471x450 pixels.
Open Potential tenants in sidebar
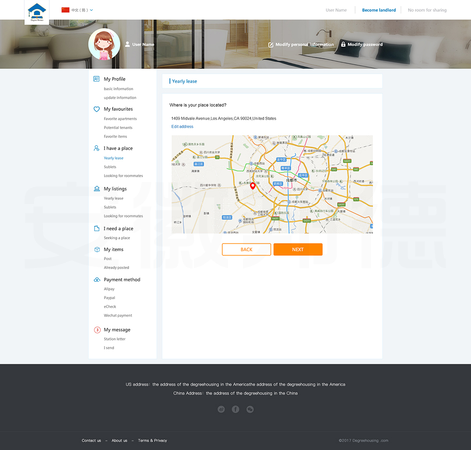[118, 128]
